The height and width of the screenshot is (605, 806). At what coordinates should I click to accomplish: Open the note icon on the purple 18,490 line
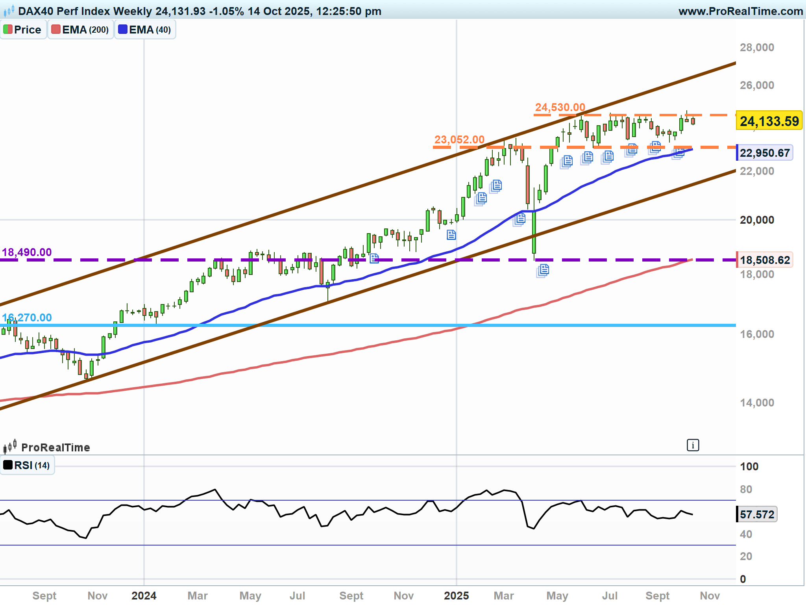tap(374, 258)
